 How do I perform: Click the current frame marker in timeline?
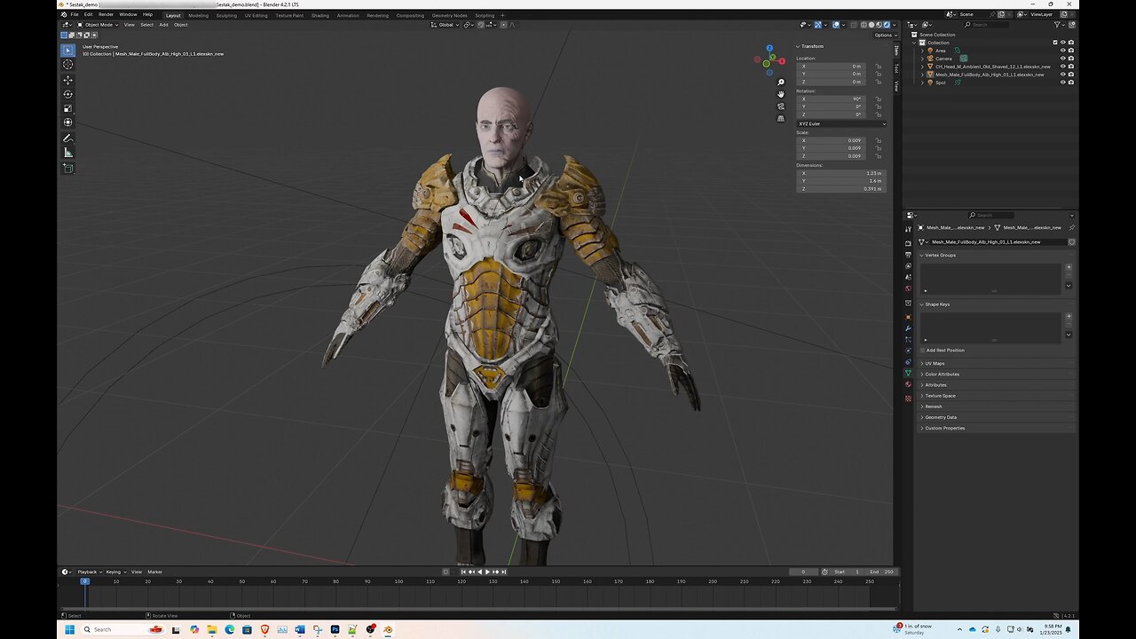click(x=85, y=581)
